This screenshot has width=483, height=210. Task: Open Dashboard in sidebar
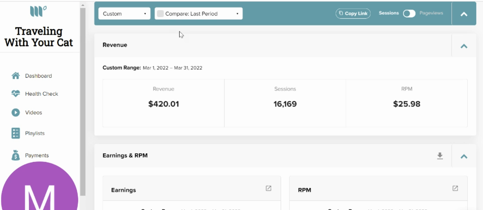click(39, 76)
